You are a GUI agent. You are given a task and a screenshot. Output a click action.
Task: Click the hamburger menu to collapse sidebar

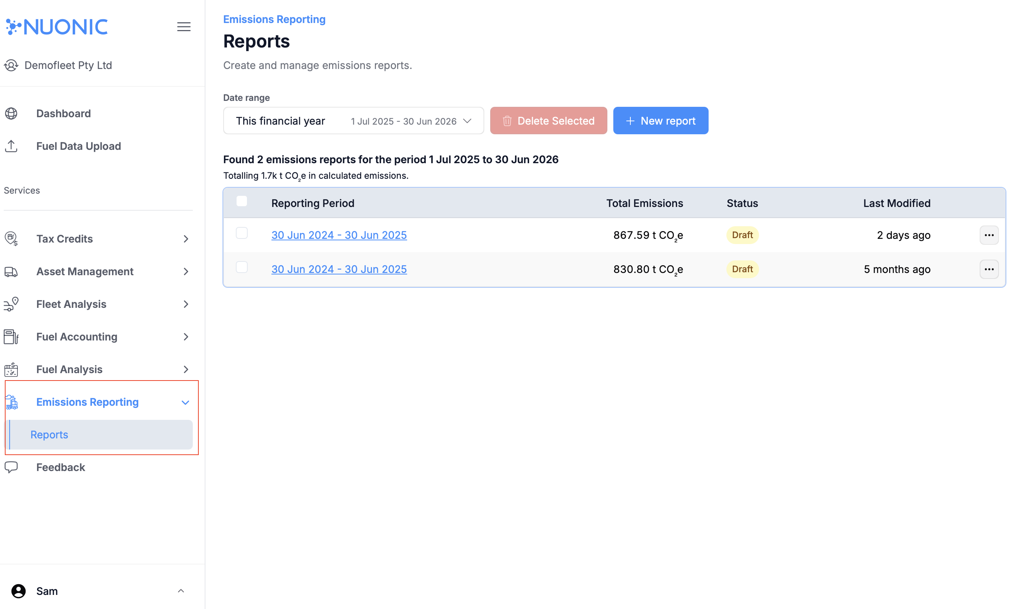click(184, 26)
